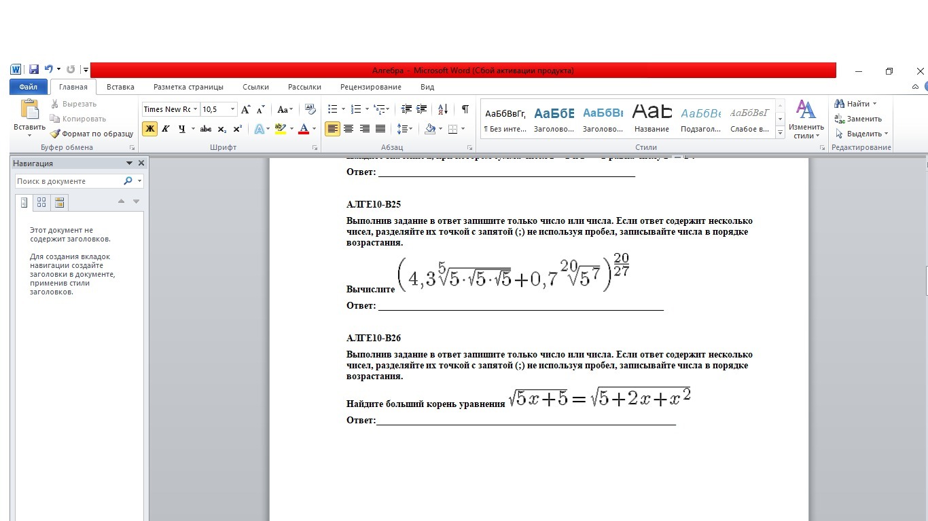Go to next search result arrow in Navigation
The width and height of the screenshot is (928, 521).
point(136,201)
